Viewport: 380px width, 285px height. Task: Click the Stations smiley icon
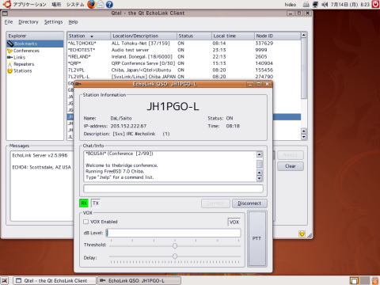[x=10, y=70]
